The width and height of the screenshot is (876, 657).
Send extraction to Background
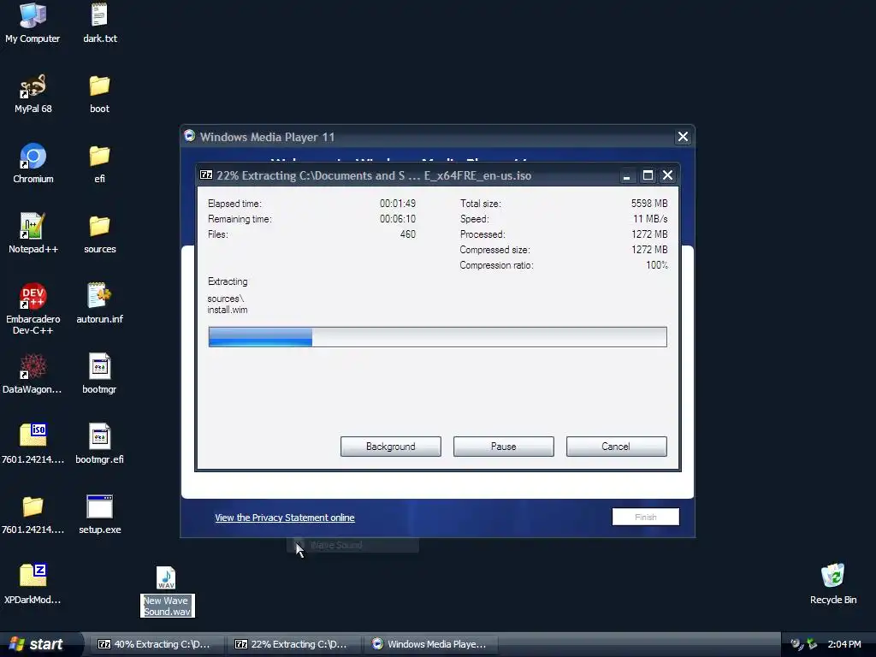click(390, 447)
